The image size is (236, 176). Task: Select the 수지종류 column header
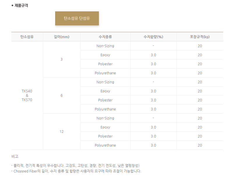105,37
